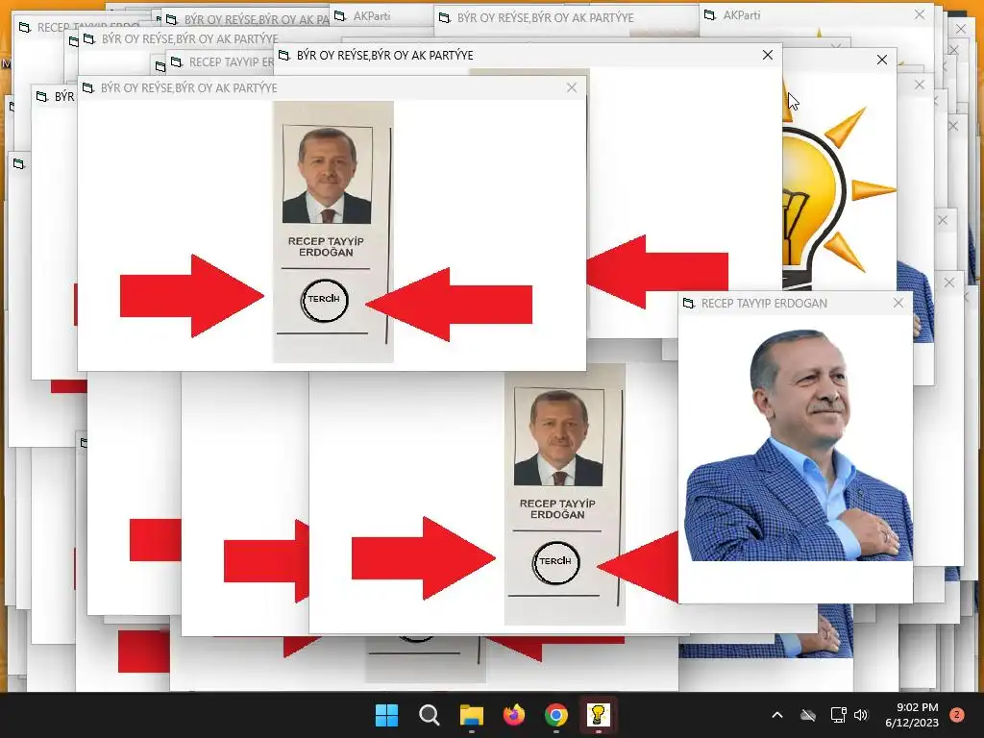Open the network status tray icon
The image size is (984, 738).
(x=838, y=715)
